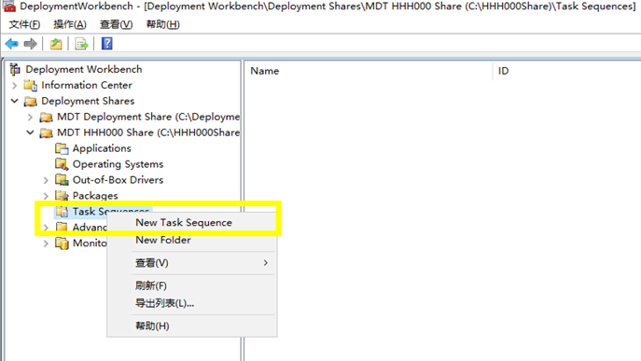
Task: Click the Deployment Workbench root icon
Action: pyautogui.click(x=15, y=69)
